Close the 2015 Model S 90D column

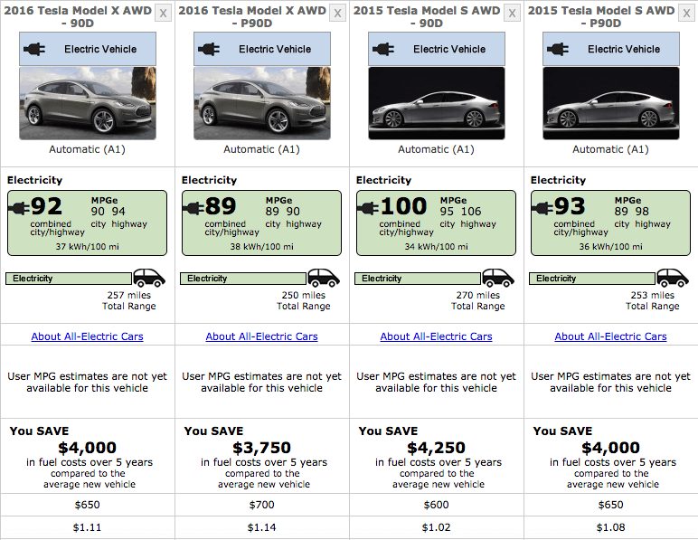click(512, 13)
